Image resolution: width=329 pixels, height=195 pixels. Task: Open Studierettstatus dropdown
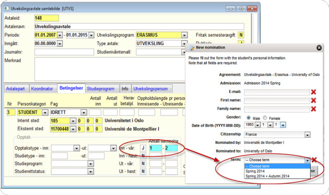[91, 171]
